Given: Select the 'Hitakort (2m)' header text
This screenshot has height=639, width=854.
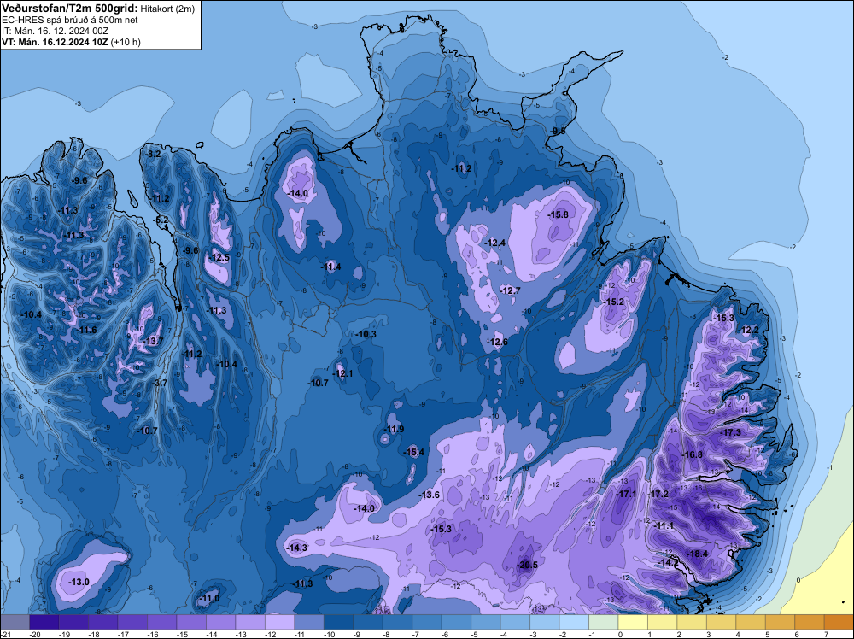Looking at the screenshot, I should pos(167,9).
